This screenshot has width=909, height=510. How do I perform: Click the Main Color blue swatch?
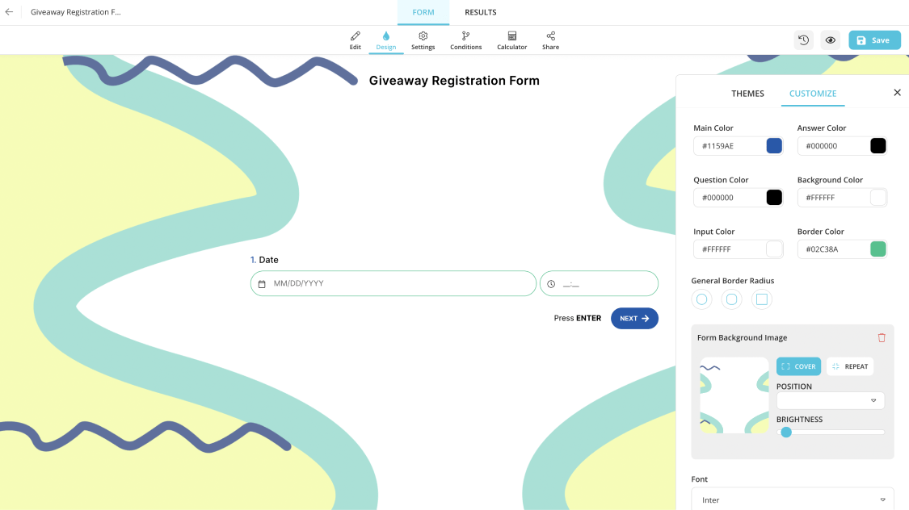tap(774, 146)
